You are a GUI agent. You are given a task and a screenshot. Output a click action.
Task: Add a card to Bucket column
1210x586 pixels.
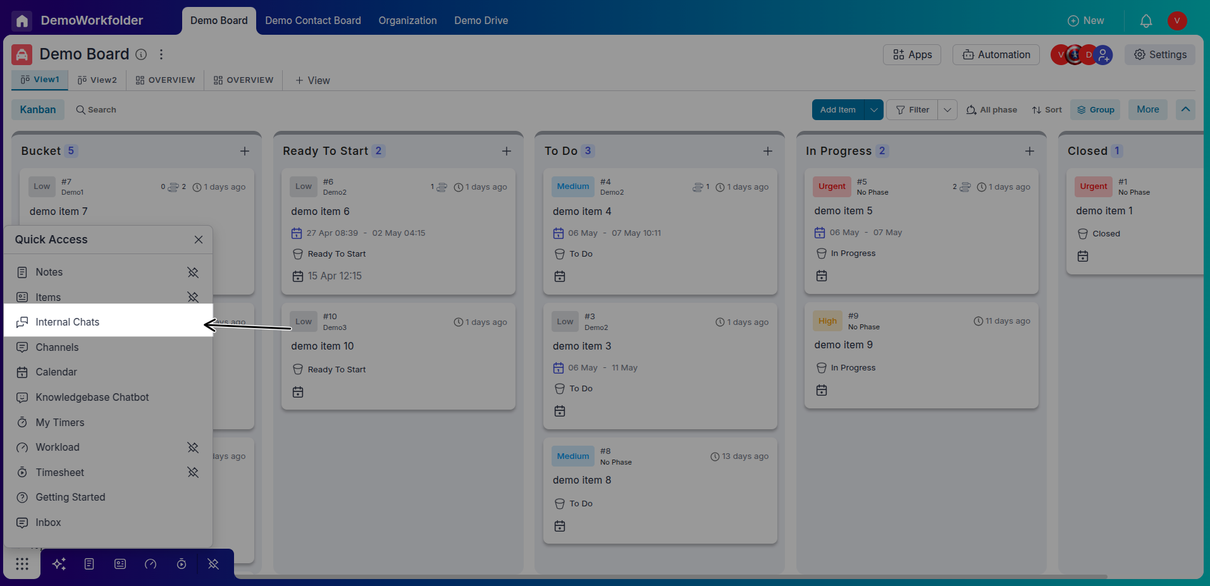245,151
